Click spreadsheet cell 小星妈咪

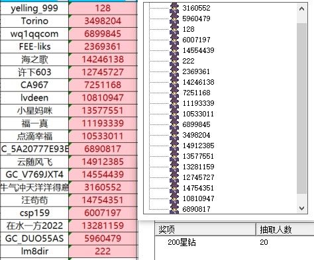34,110
